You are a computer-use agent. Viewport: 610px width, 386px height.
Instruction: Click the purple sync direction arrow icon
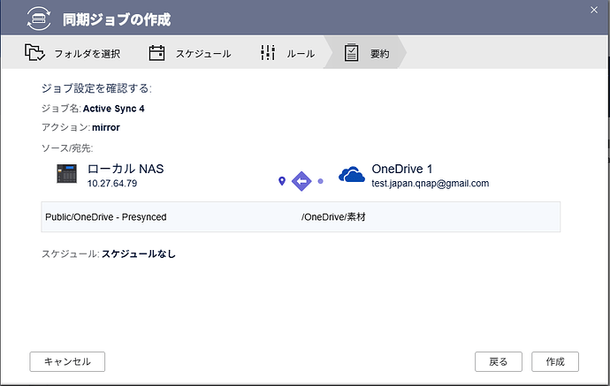[x=301, y=181]
